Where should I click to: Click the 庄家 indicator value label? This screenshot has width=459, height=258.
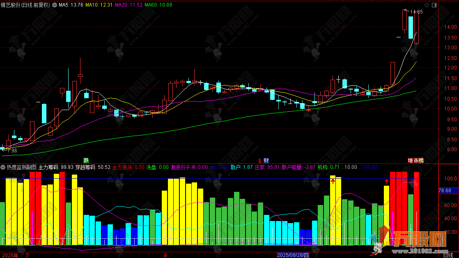[x=267, y=167]
